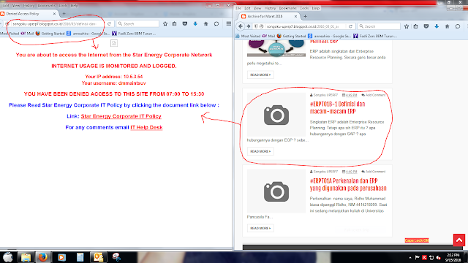Open Bookmarks menu in right Firefox window
This screenshot has height=263, width=468.
(x=287, y=8)
